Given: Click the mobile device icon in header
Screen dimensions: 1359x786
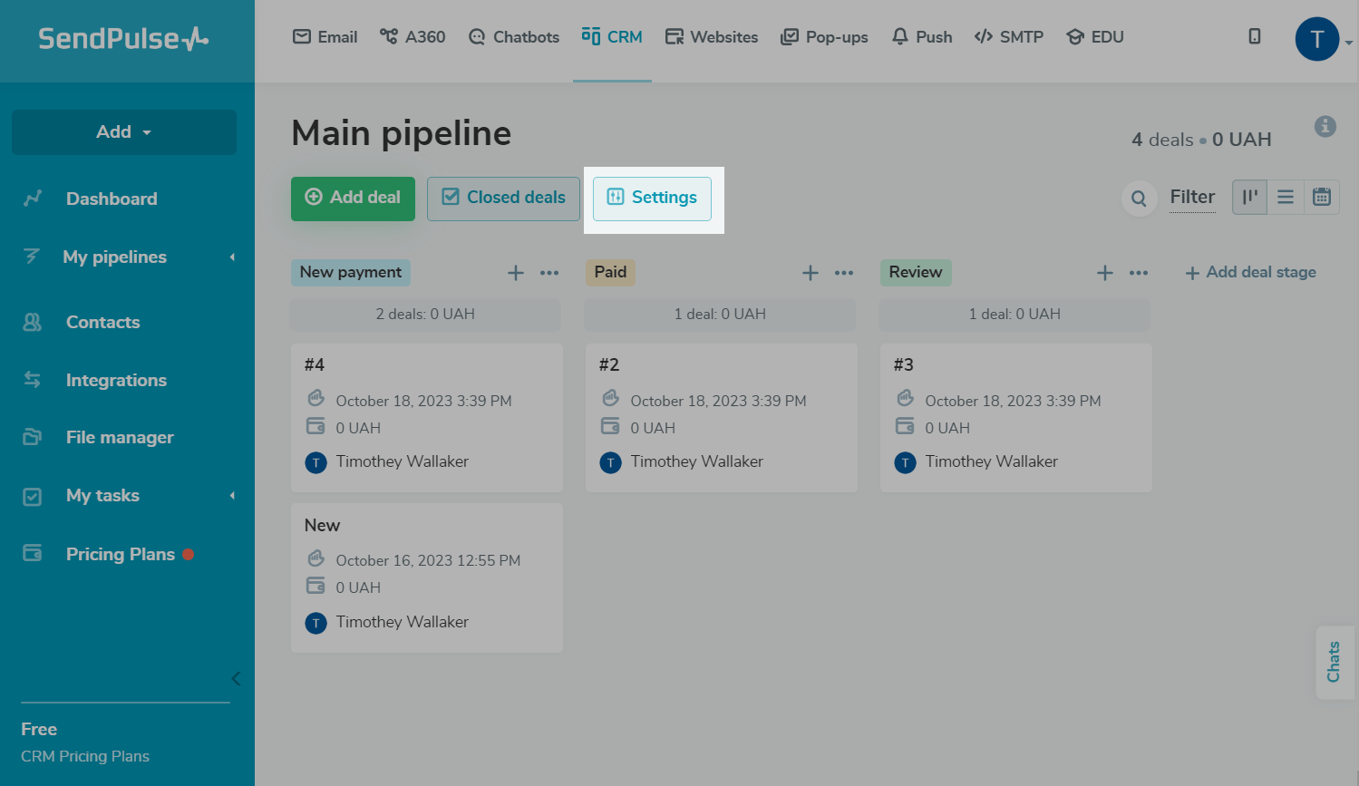Looking at the screenshot, I should [1255, 36].
